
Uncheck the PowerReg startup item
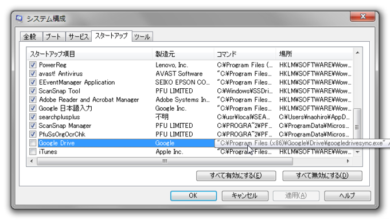33,65
